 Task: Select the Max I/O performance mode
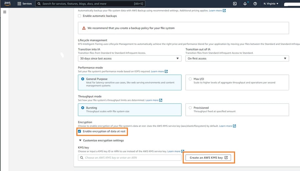pyautogui.click(x=190, y=79)
